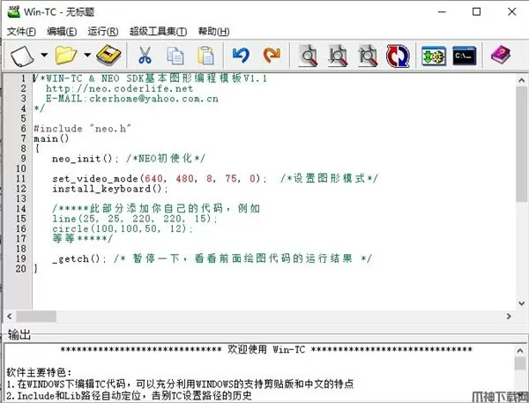Open Find with the magnifier icon
Screen dimensions: 529x403
click(x=309, y=56)
